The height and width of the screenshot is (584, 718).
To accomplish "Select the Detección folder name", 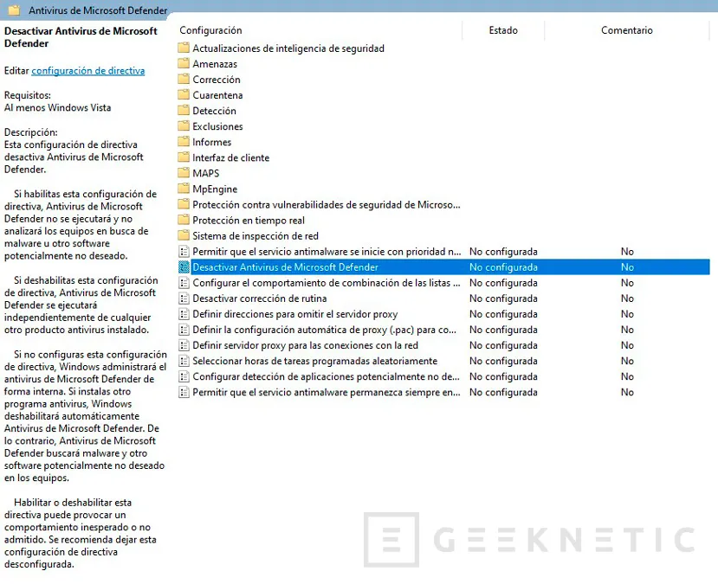I will (214, 111).
